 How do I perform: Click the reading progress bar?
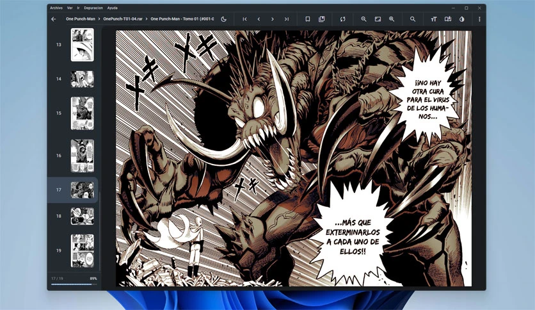74,284
